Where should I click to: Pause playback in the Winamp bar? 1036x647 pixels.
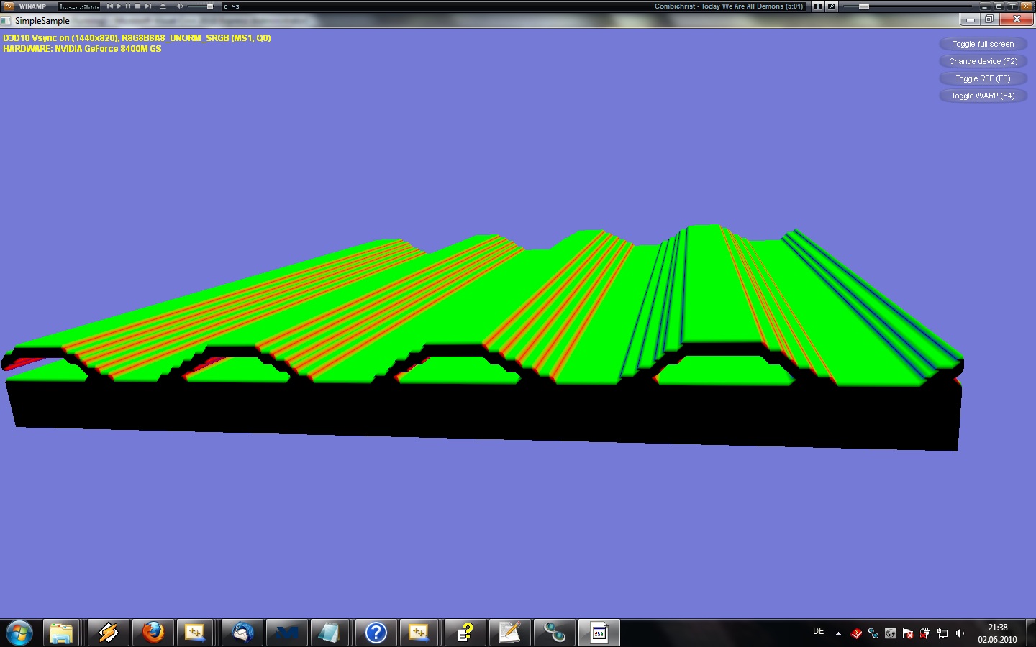[x=128, y=6]
